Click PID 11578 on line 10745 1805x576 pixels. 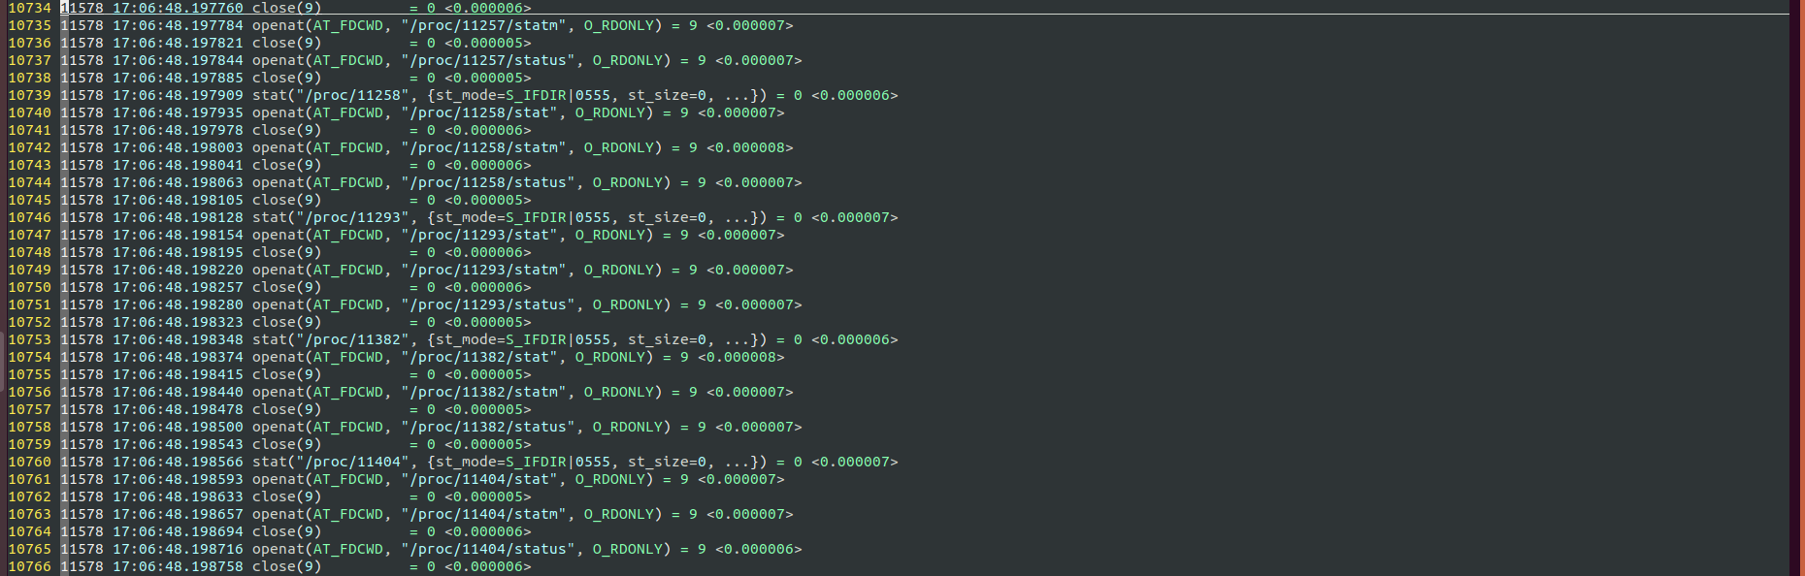pos(82,200)
